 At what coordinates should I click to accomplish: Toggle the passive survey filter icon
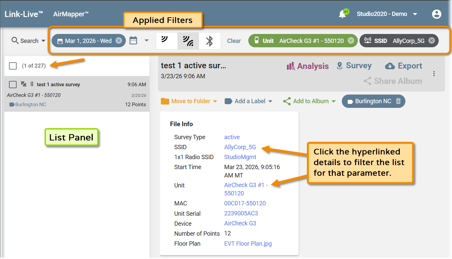coord(166,41)
